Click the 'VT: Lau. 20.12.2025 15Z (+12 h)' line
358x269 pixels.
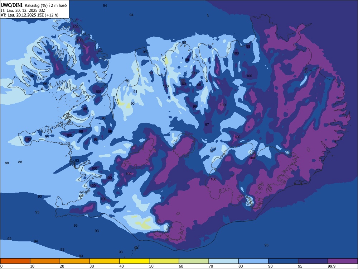point(29,15)
